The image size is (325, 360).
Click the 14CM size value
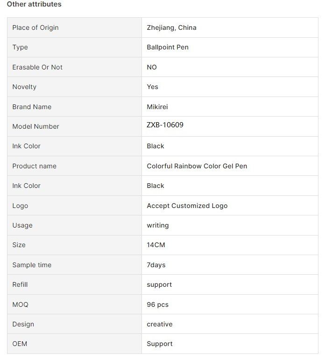tap(156, 245)
